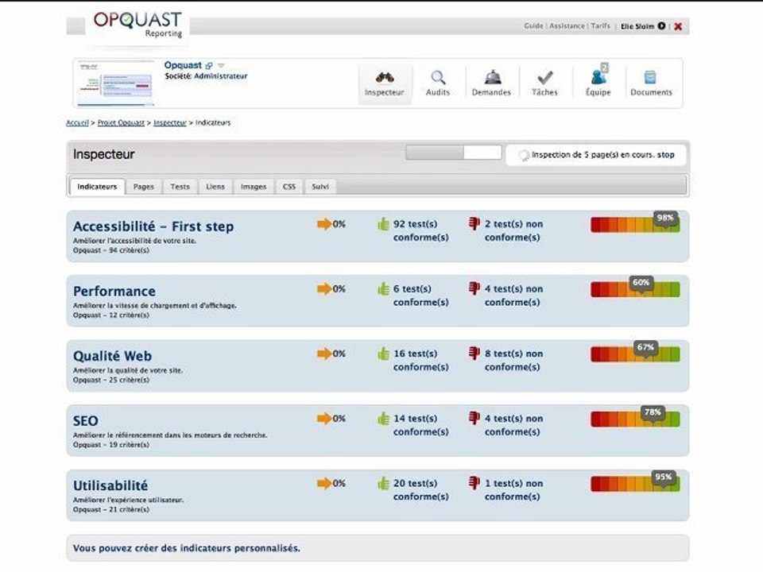763x572 pixels.
Task: Click external link icon next to Opquast
Action: click(209, 66)
